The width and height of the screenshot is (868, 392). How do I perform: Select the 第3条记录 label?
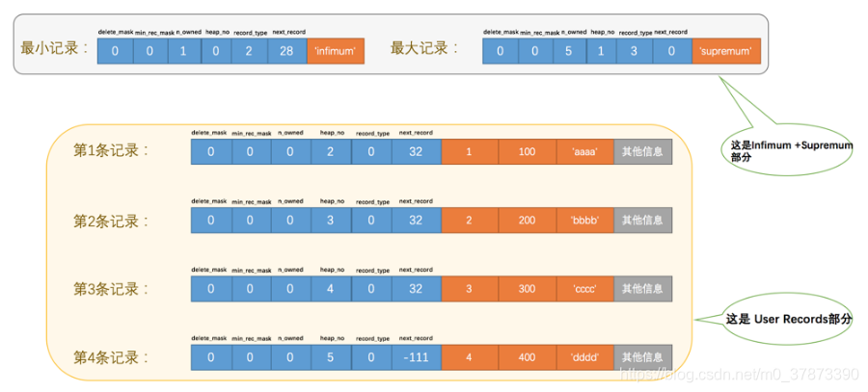pyautogui.click(x=111, y=289)
